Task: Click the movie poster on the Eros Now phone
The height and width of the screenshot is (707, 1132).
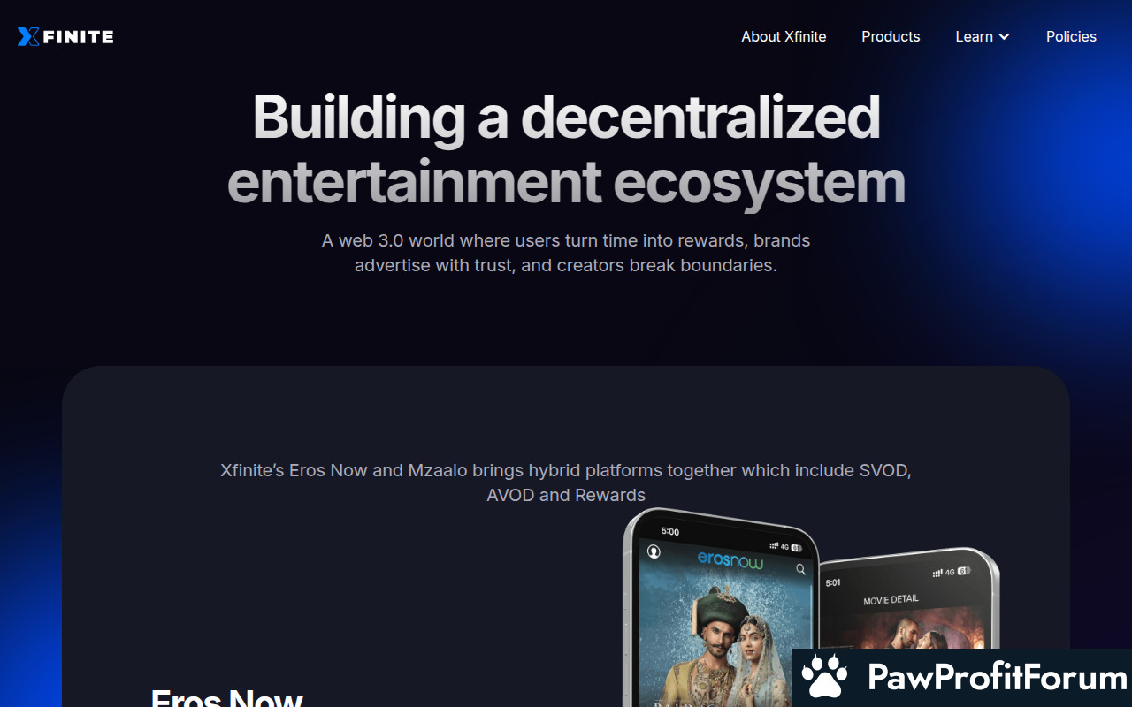Action: [x=725, y=636]
